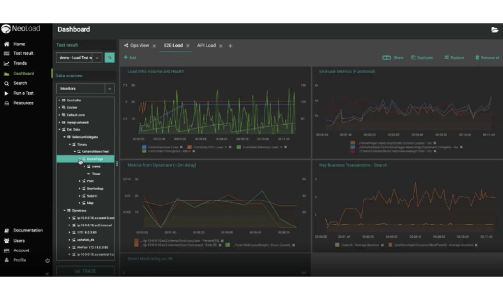Screen dimensions: 503x300
Task: Expand the Docker tree node
Action: click(59, 107)
